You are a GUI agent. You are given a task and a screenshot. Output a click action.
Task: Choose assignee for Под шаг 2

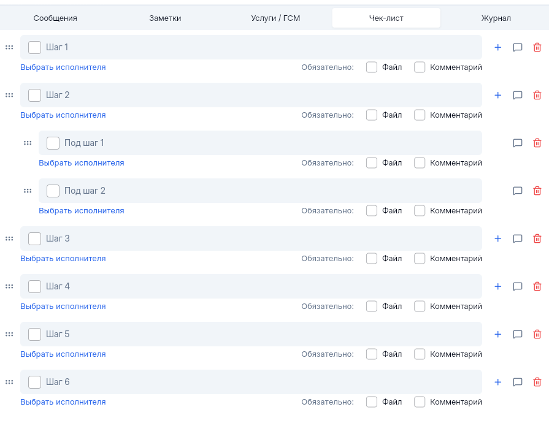coord(81,210)
